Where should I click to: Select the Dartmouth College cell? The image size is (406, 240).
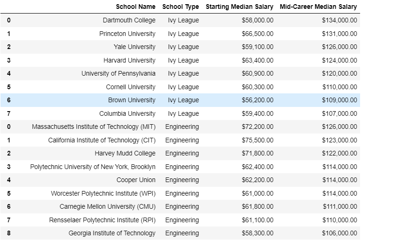[129, 21]
